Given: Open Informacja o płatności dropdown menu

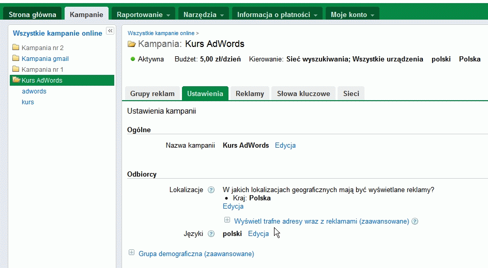Looking at the screenshot, I should point(277,14).
